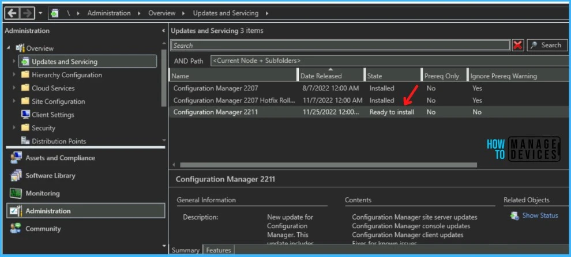Viewport: 571px width, 257px height.
Task: Open dropdown arrow after Overview breadcrumb
Action: click(x=184, y=13)
